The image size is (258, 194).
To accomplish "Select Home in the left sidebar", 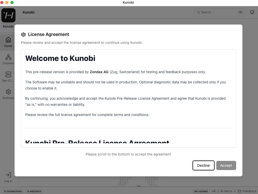I will (8, 42).
